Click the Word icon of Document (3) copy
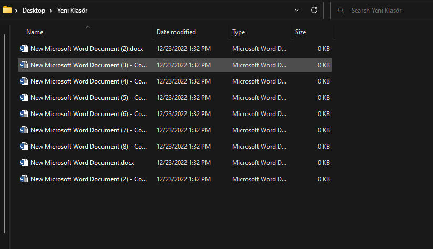This screenshot has height=249, width=433. [24, 65]
